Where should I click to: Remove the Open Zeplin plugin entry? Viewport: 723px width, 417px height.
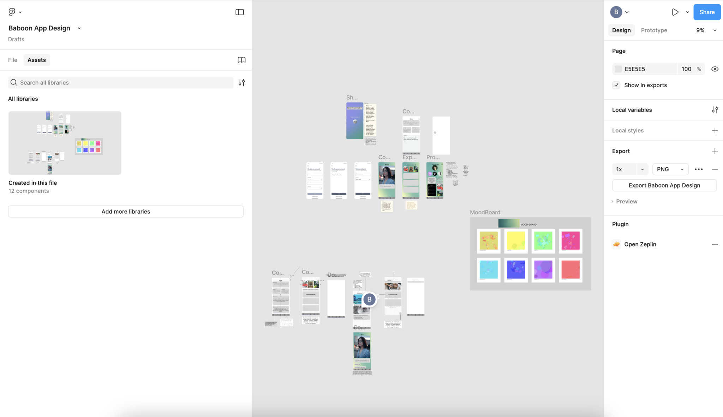[x=715, y=244]
